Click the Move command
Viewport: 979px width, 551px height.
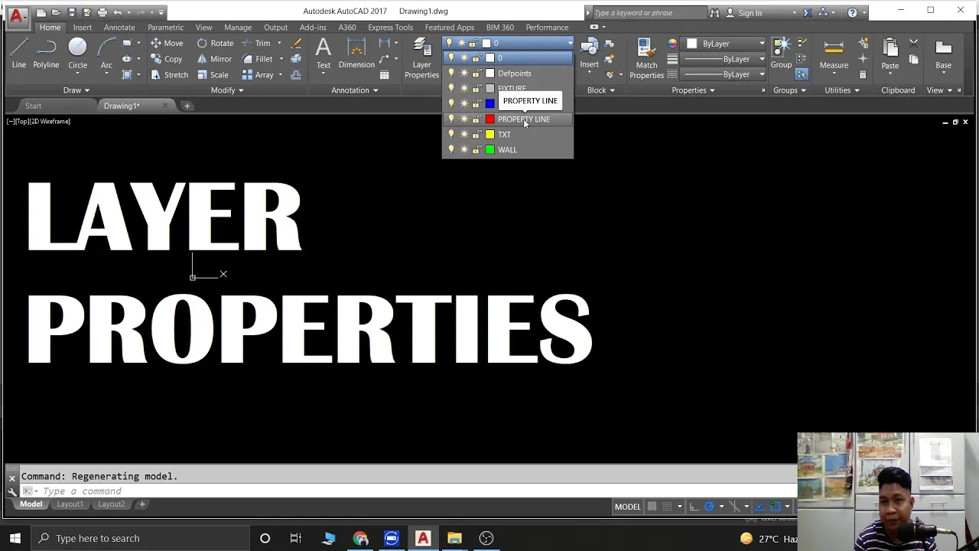pos(167,44)
